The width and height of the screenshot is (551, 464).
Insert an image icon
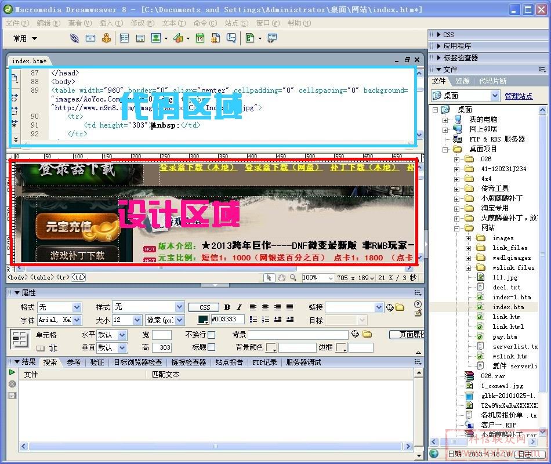pyautogui.click(x=155, y=38)
